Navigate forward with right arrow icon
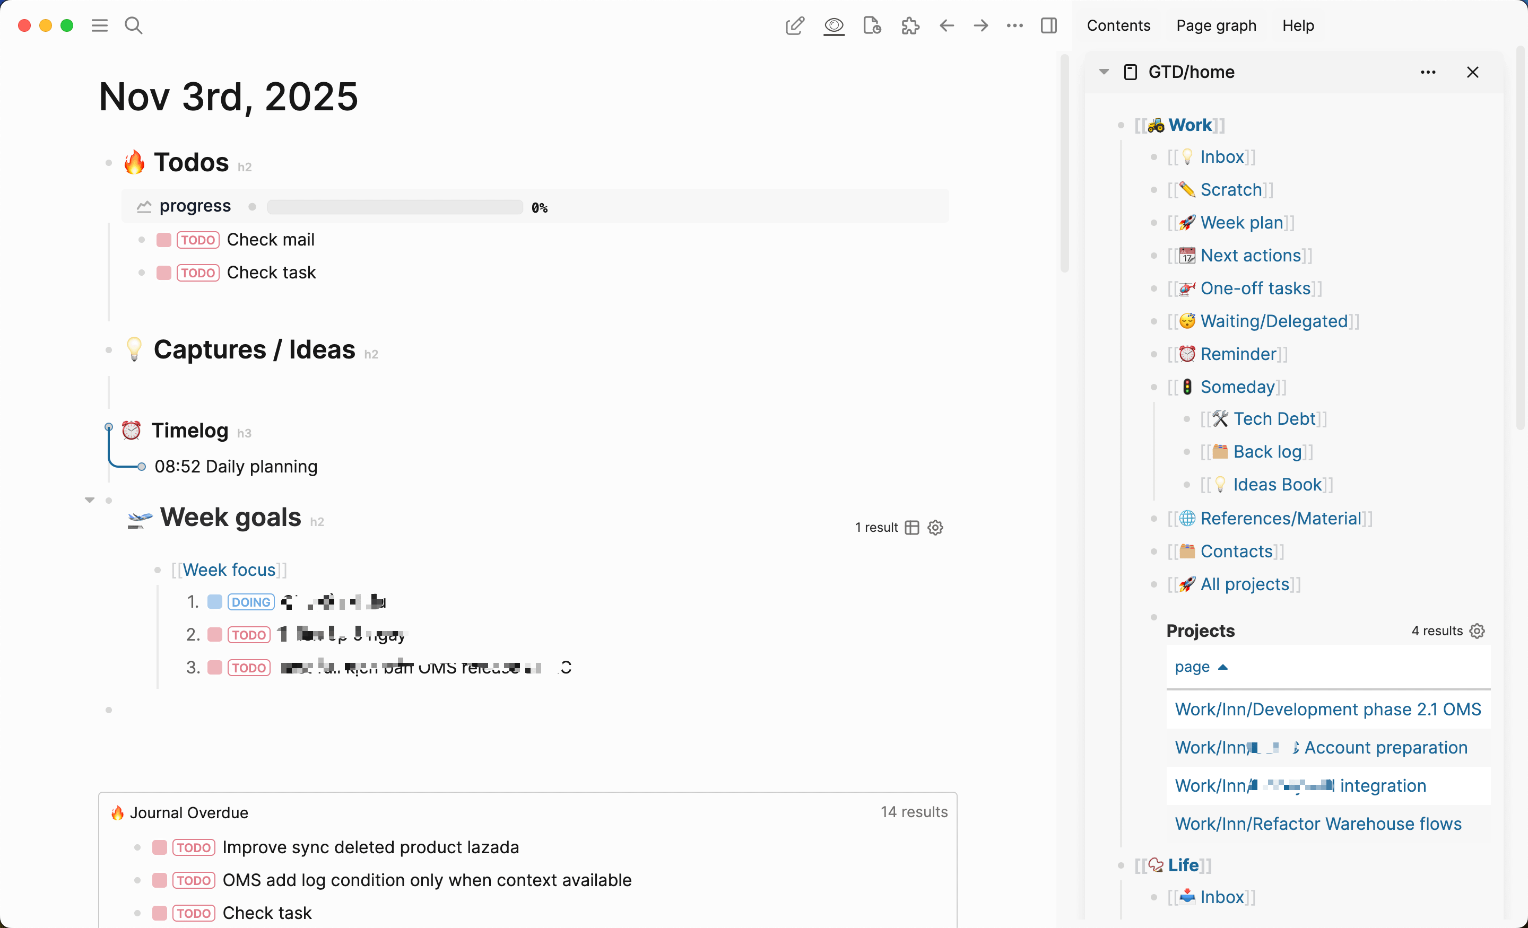Screen dimensions: 1528x928 980,25
